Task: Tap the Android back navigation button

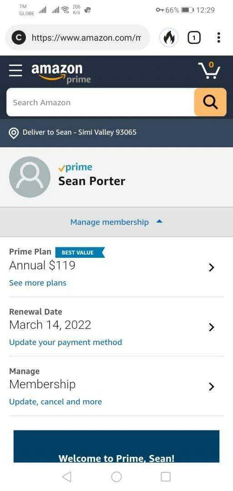Action: (x=67, y=476)
